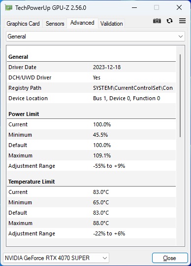Select Power Limit Minimum value 45.5%
Viewport: 191px width, 266px height.
[100, 135]
